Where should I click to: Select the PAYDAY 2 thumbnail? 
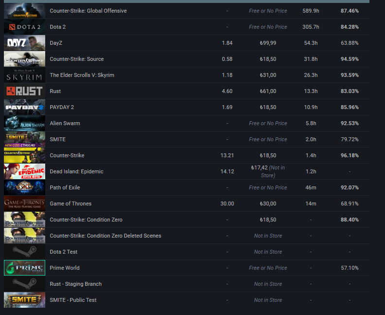click(25, 107)
